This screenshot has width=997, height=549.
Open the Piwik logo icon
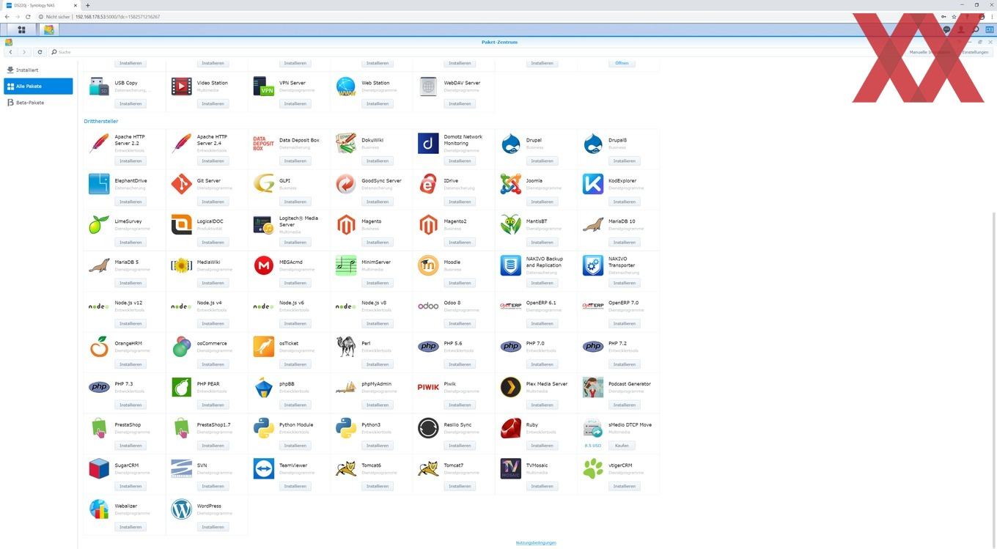(428, 387)
